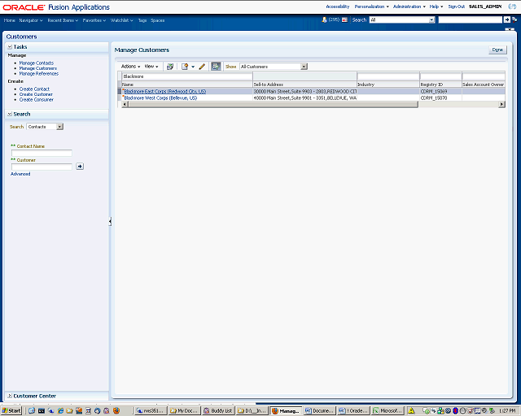Image resolution: width=521 pixels, height=416 pixels.
Task: Open the View menu
Action: tap(151, 67)
